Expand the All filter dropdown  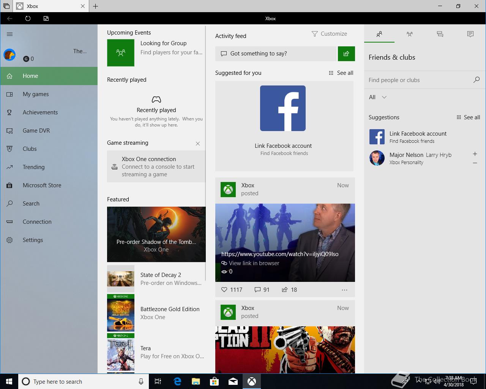click(x=378, y=97)
